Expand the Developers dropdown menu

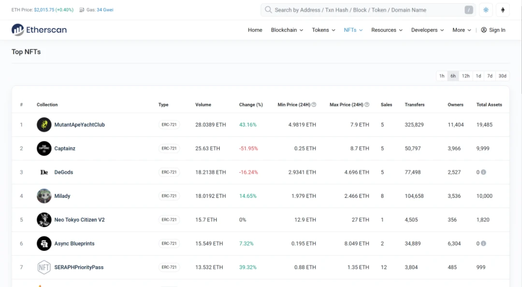pyautogui.click(x=427, y=30)
